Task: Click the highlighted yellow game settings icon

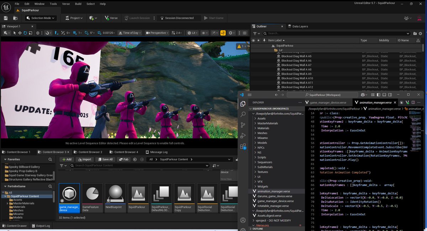Action: point(223,33)
